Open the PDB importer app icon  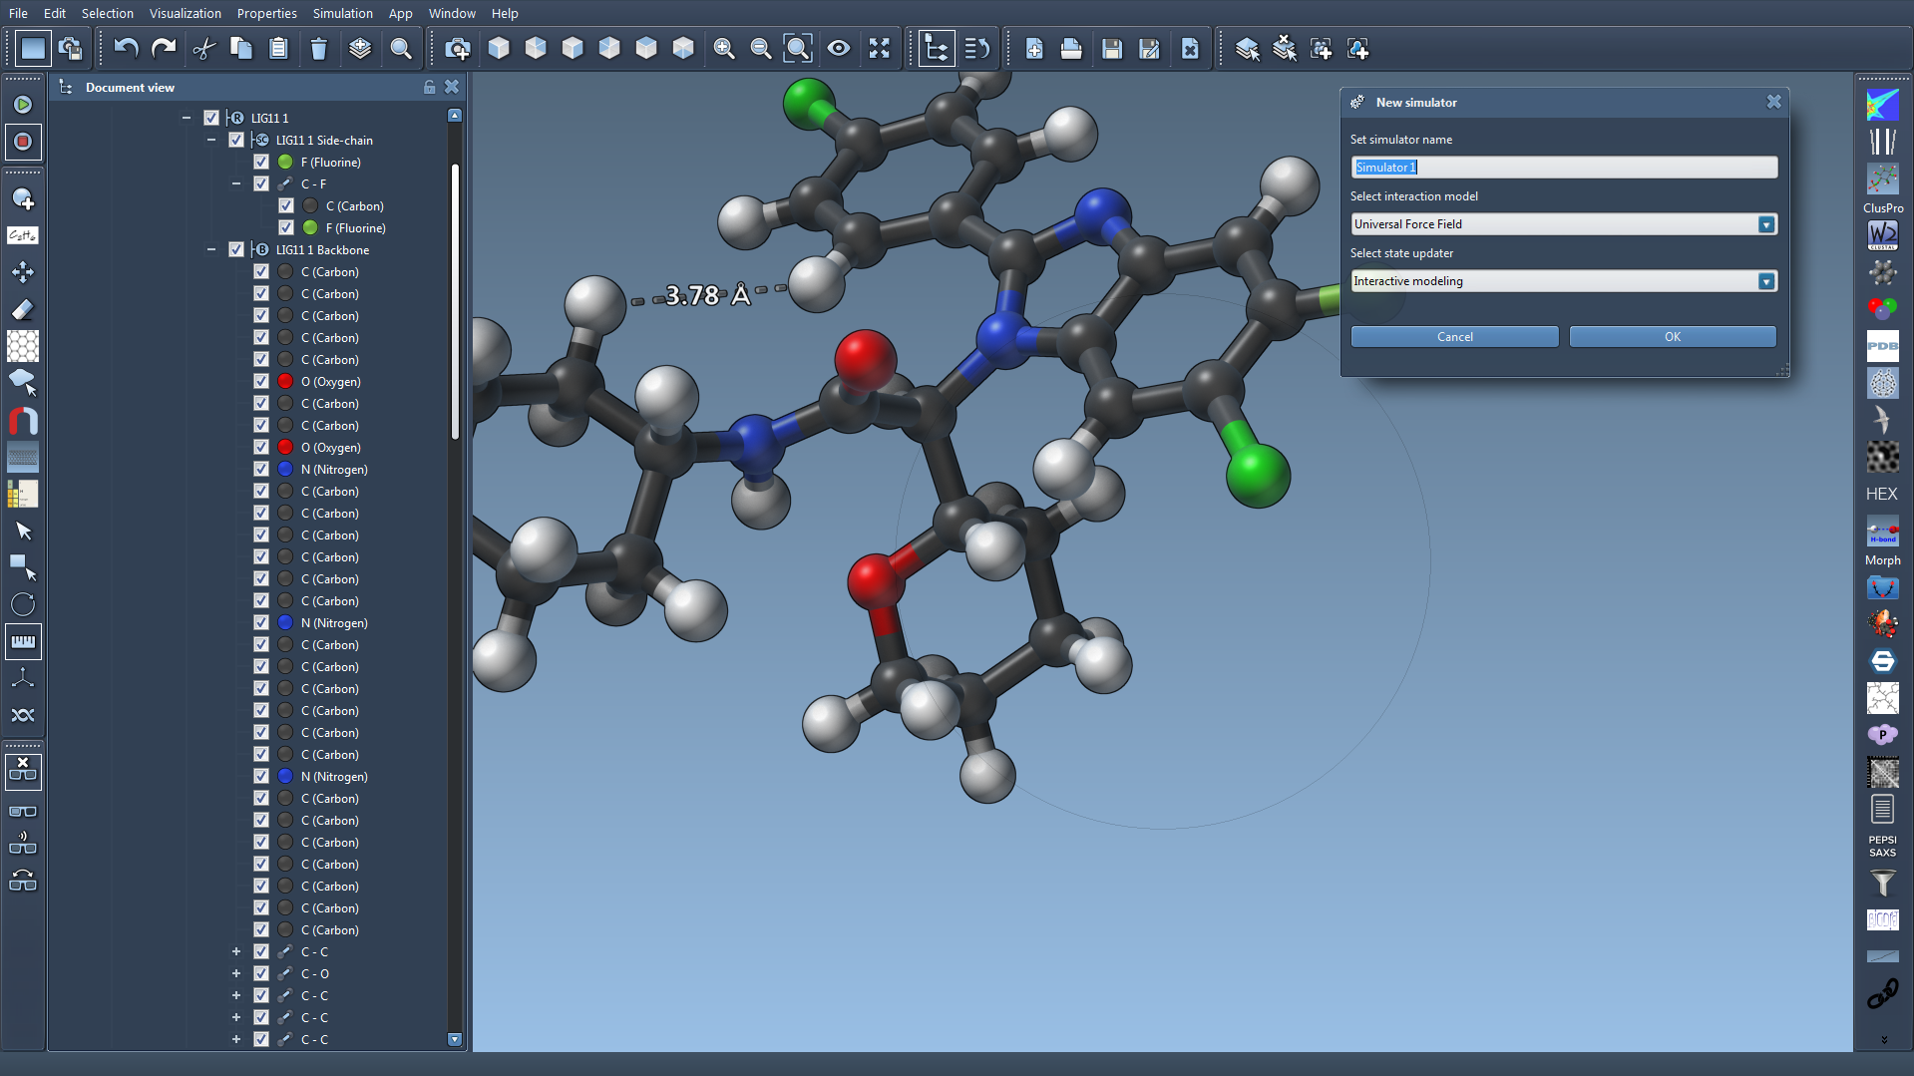point(1882,346)
